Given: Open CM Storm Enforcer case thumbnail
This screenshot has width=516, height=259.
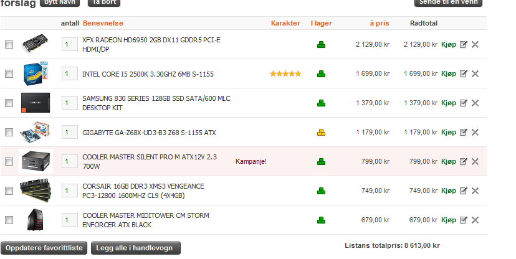Looking at the screenshot, I should (36, 220).
